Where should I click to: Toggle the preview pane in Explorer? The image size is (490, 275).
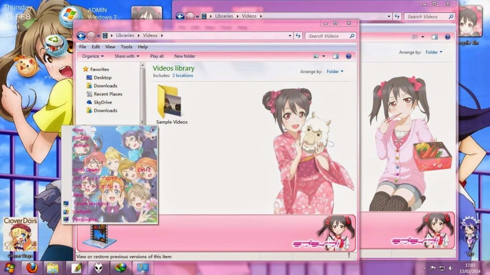(x=335, y=56)
